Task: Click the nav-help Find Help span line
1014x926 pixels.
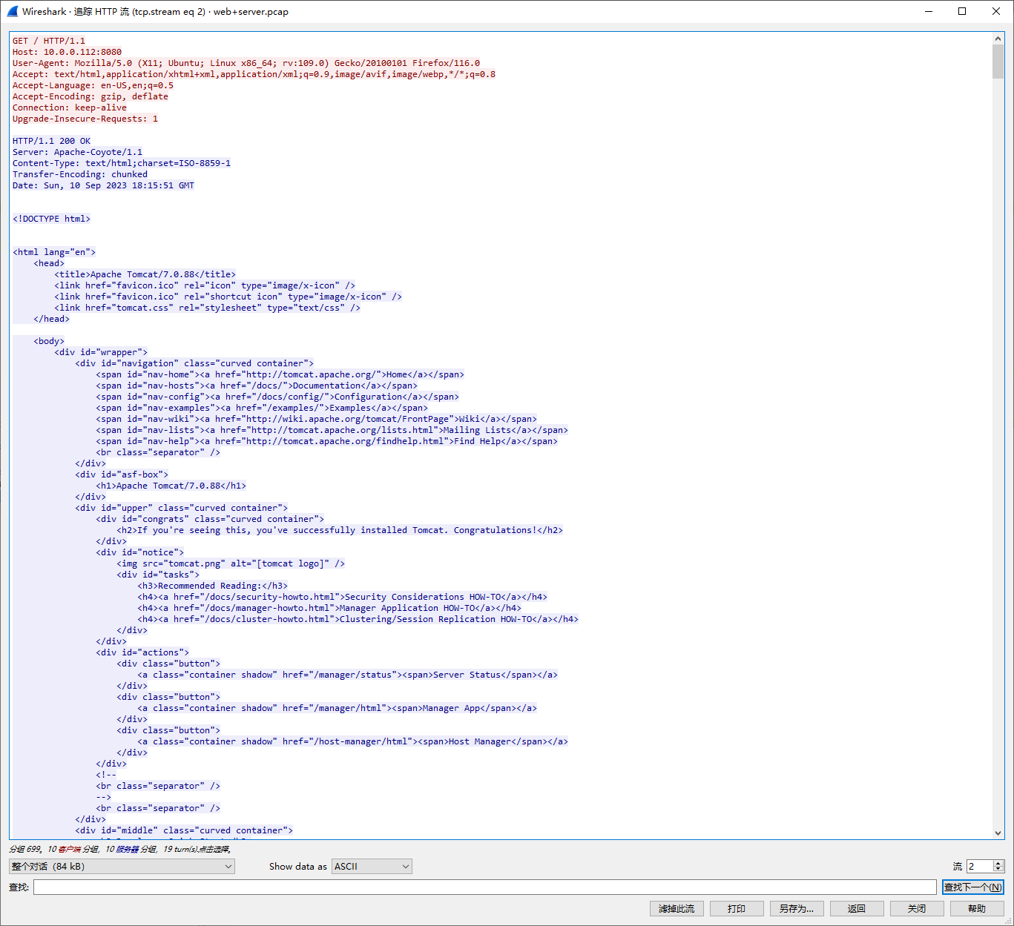Action: 326,441
